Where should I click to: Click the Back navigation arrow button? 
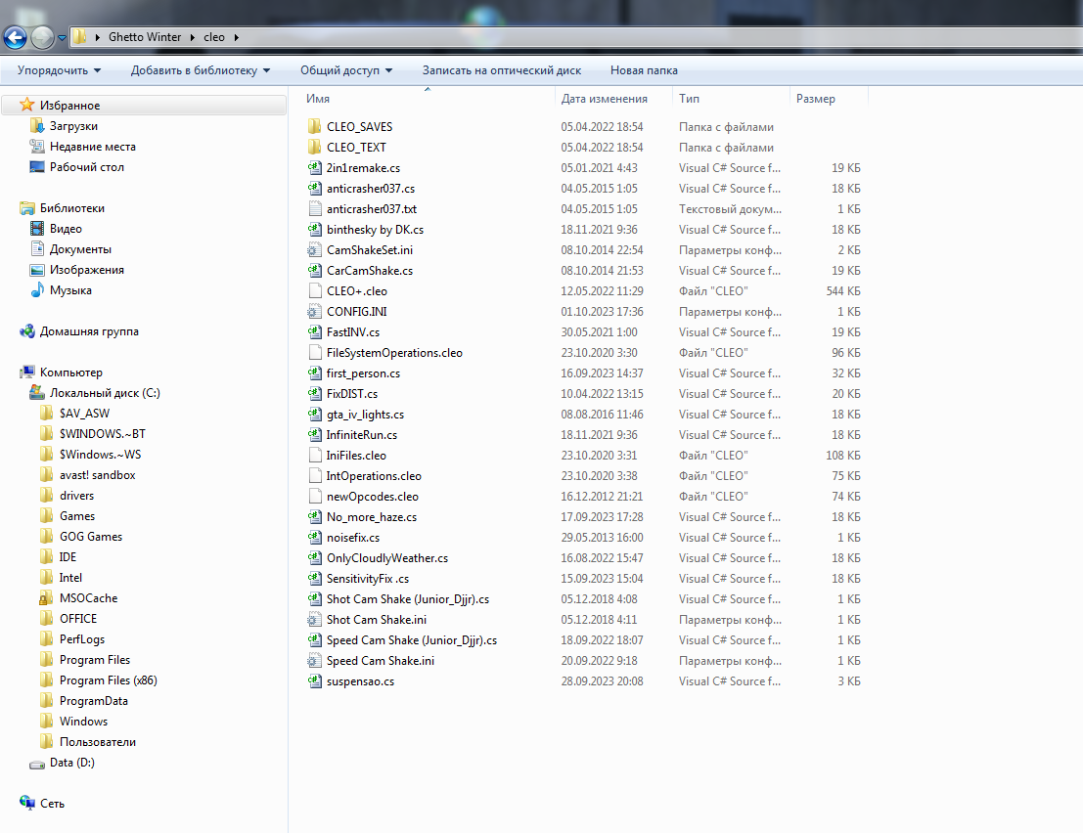[15, 38]
